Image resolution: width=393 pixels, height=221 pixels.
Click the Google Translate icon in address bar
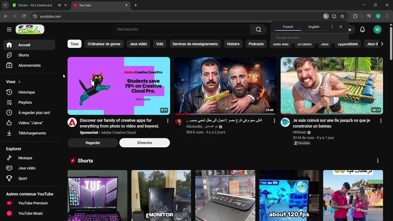pyautogui.click(x=326, y=16)
